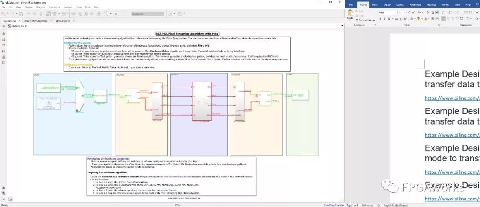The width and height of the screenshot is (480, 207).
Task: Click the simulation stop time input field
Action: 120,14
